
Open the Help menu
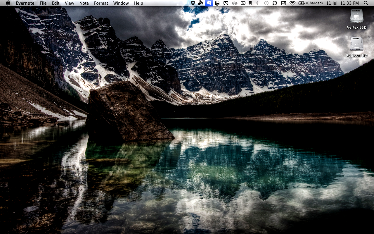[138, 3]
